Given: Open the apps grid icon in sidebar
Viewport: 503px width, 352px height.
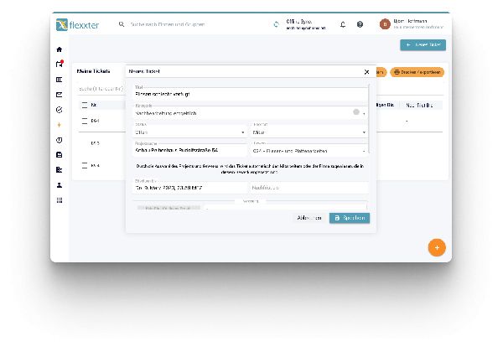Looking at the screenshot, I should (x=59, y=200).
